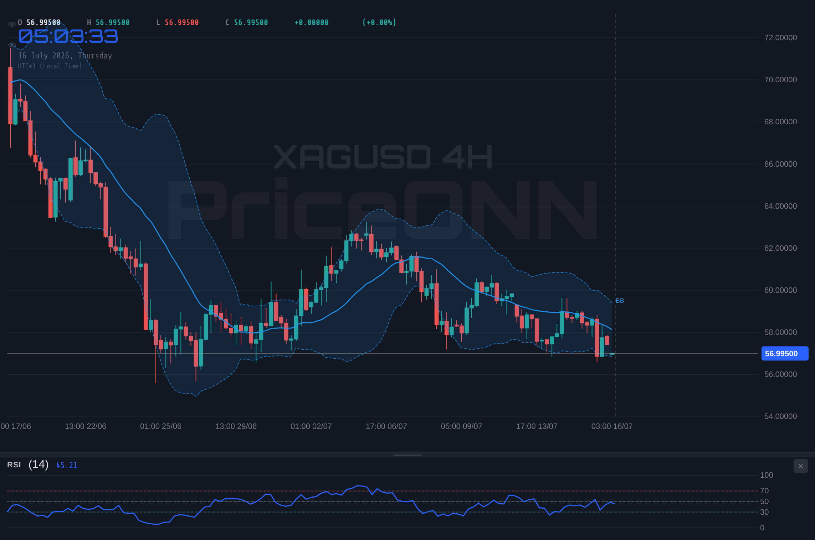Viewport: 815px width, 540px height.
Task: Close the RSI indicator panel
Action: tap(800, 466)
